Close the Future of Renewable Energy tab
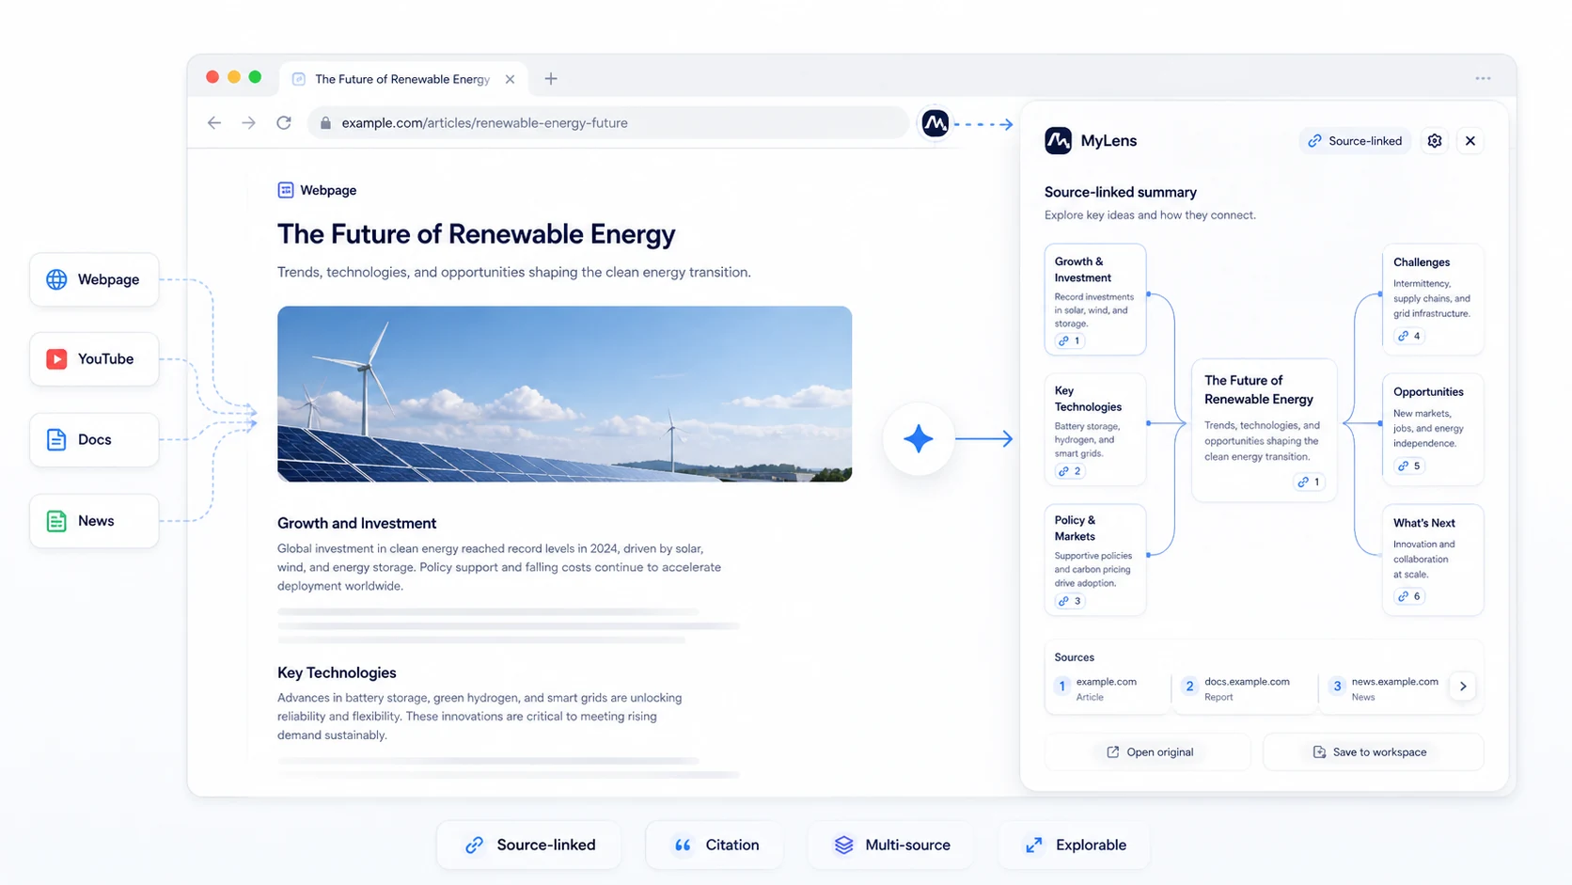The image size is (1572, 885). (510, 79)
